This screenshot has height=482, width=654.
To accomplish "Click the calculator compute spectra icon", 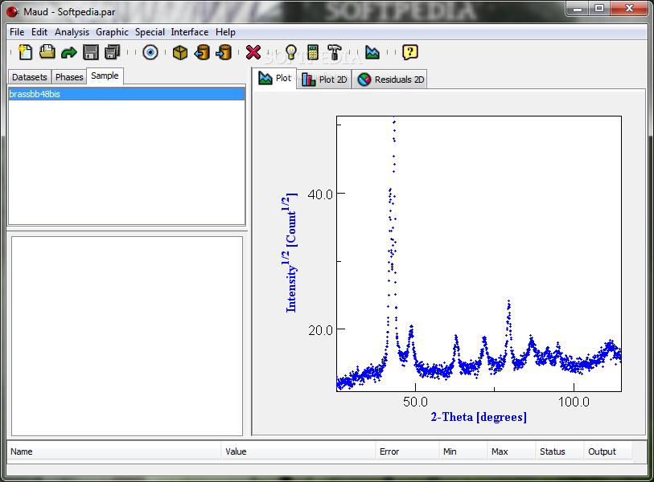I will [312, 52].
